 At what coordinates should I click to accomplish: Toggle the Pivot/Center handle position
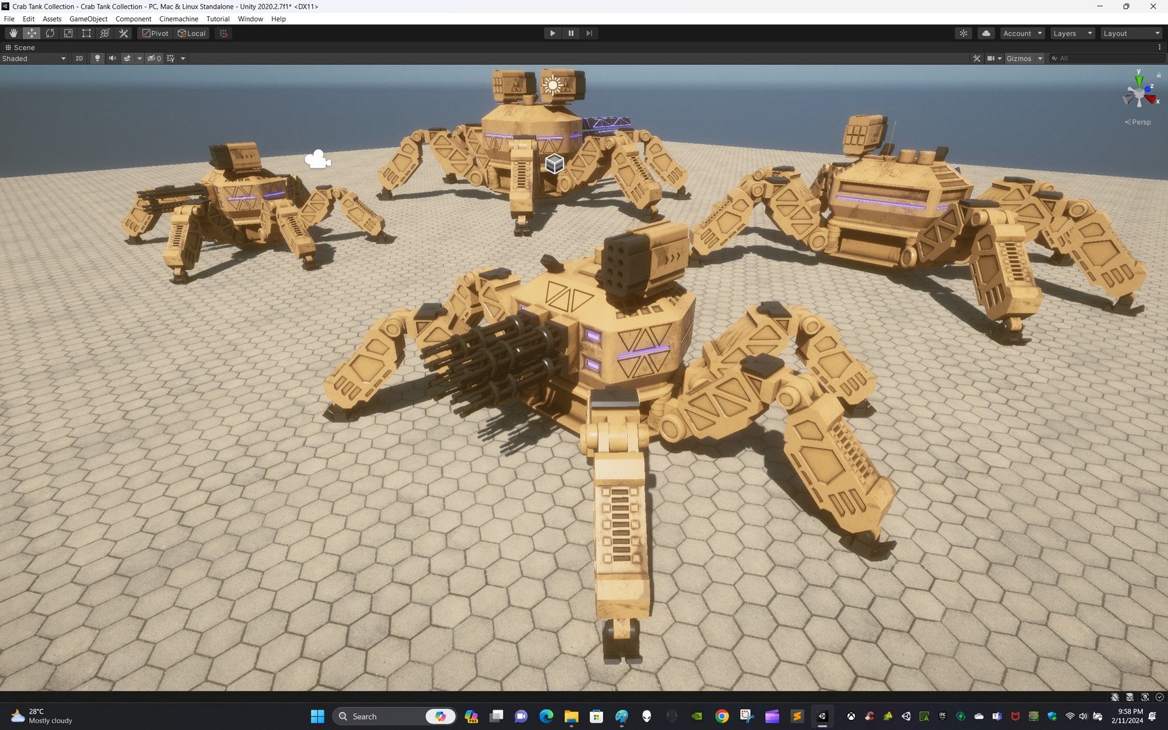pyautogui.click(x=155, y=33)
